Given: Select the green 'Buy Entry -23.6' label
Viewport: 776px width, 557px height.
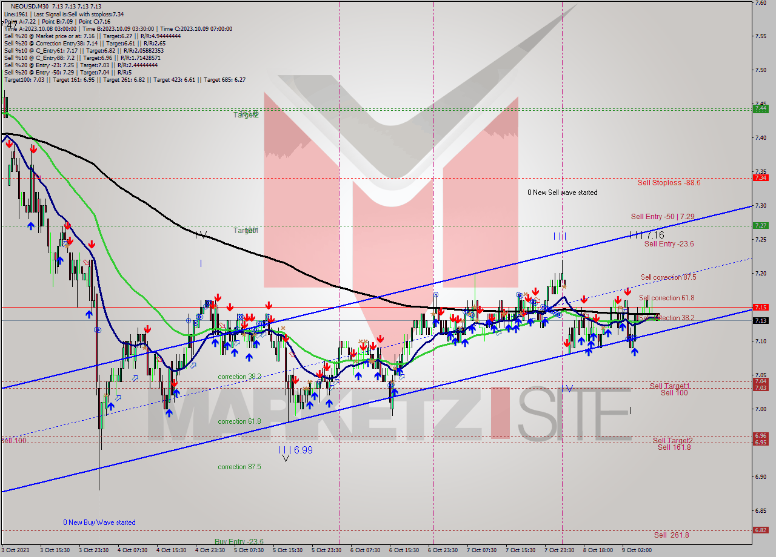Looking at the screenshot, I should pos(239,542).
